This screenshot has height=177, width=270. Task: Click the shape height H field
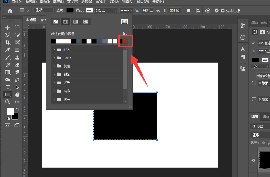175,11
